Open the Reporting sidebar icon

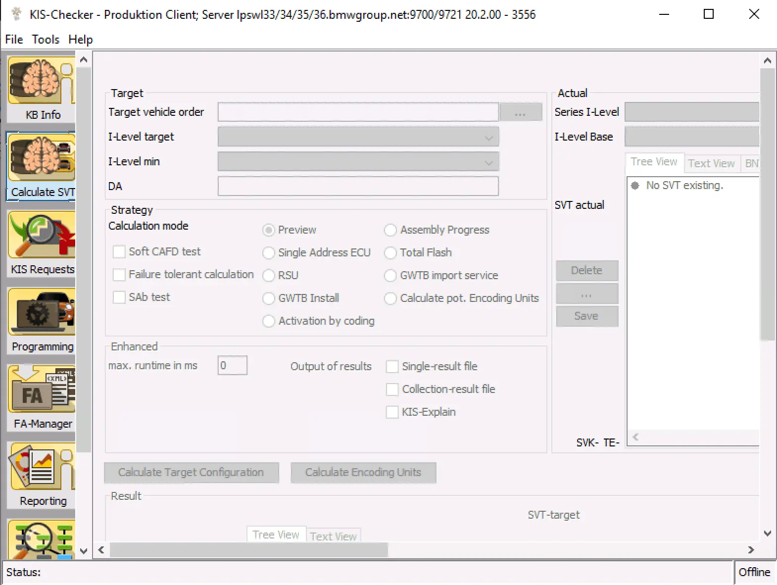pyautogui.click(x=42, y=476)
